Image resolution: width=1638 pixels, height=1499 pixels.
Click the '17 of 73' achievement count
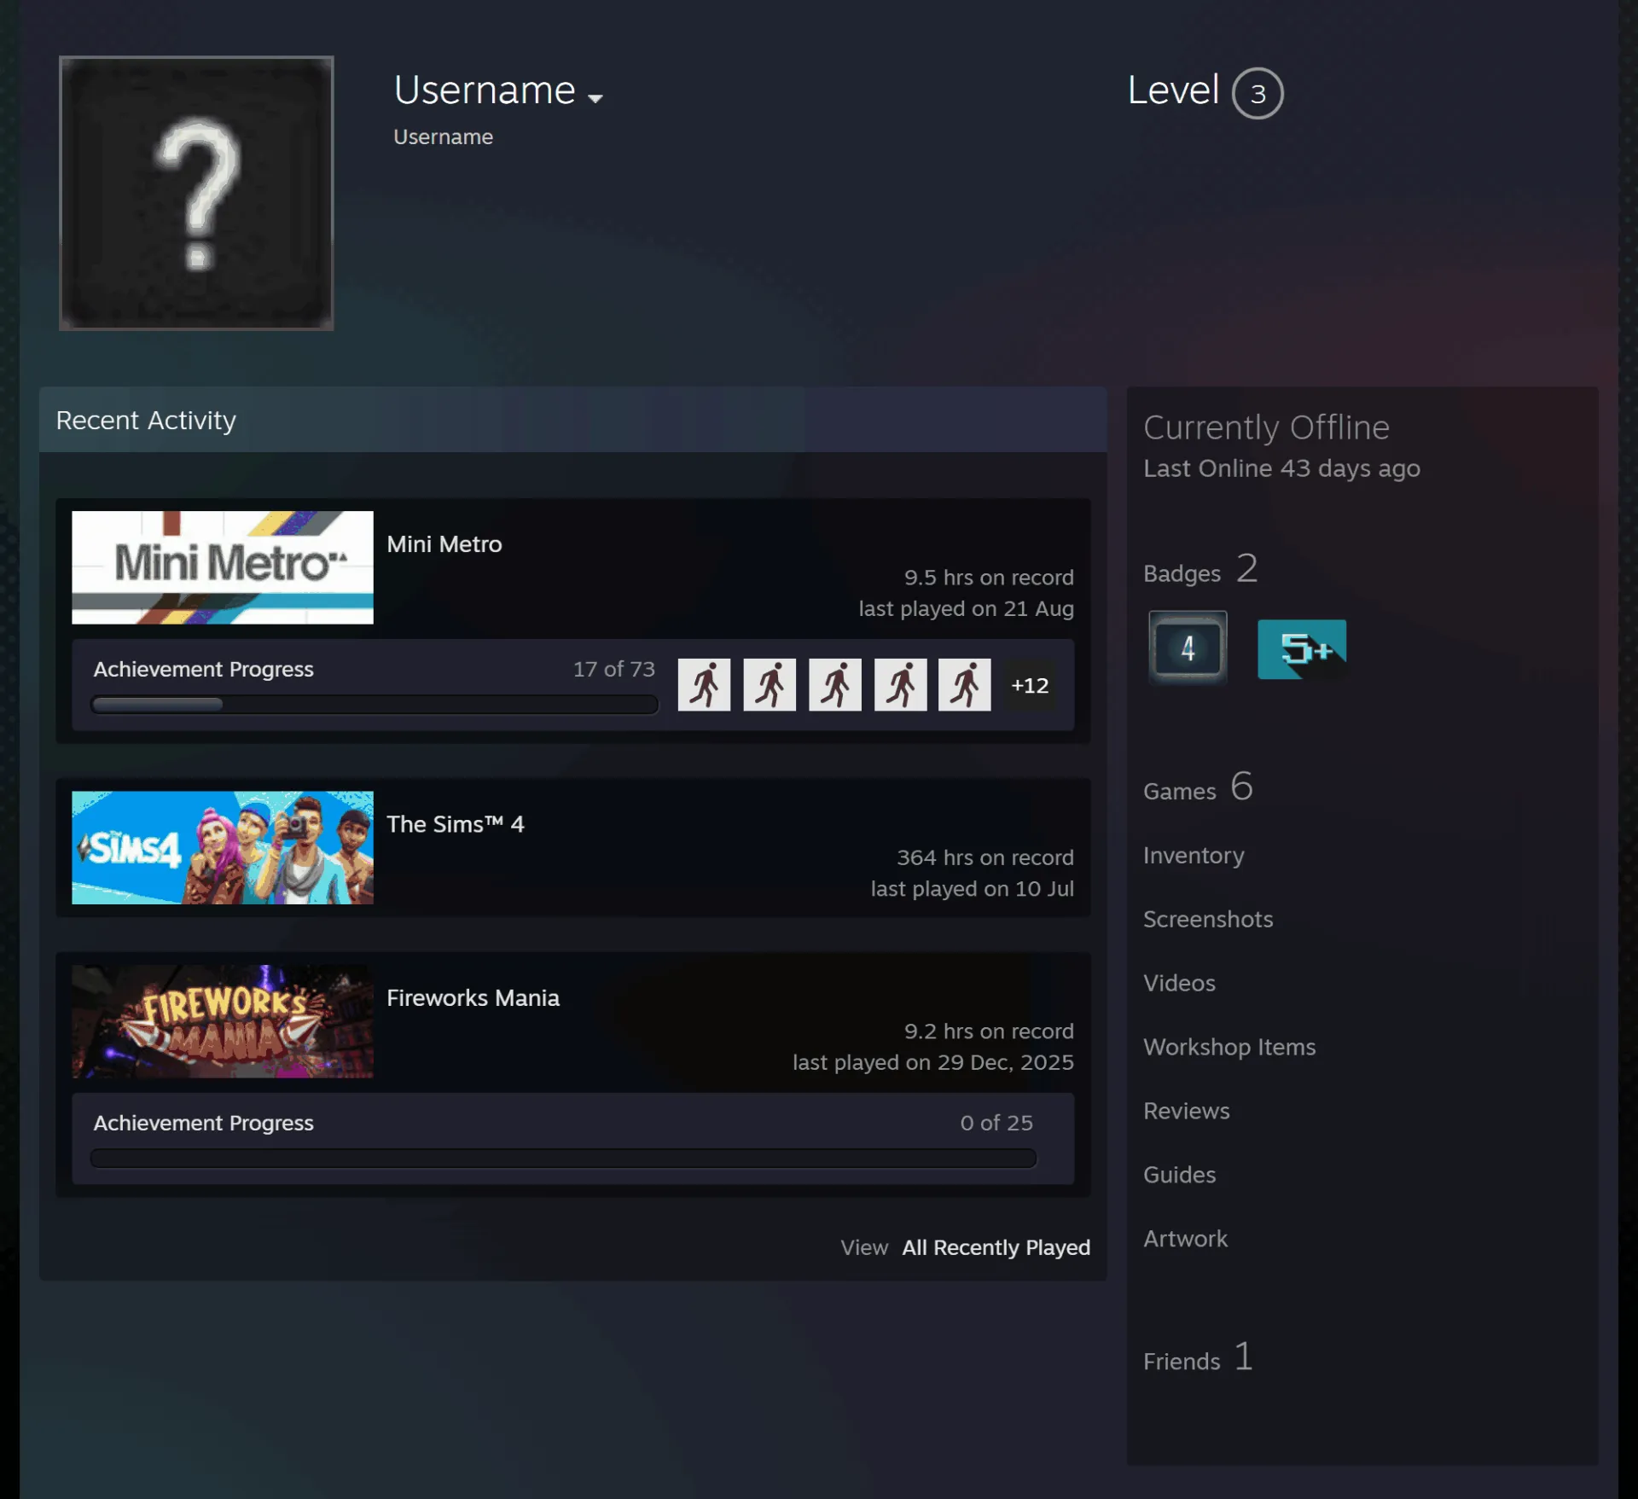click(614, 670)
